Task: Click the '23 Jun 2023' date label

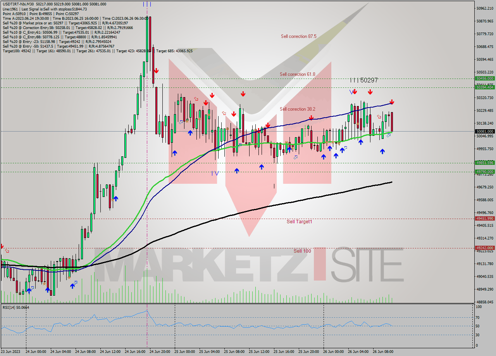Action: [11, 352]
